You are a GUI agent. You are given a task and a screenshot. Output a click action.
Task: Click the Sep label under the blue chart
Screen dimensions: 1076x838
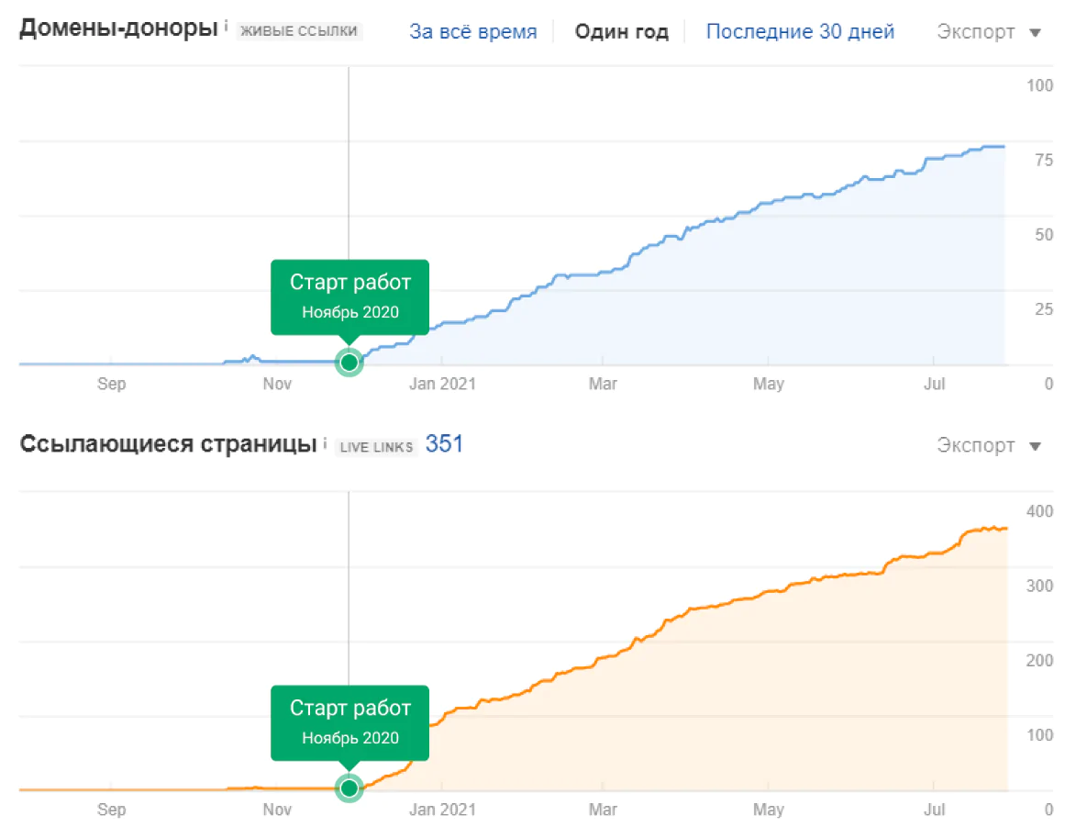coord(111,384)
